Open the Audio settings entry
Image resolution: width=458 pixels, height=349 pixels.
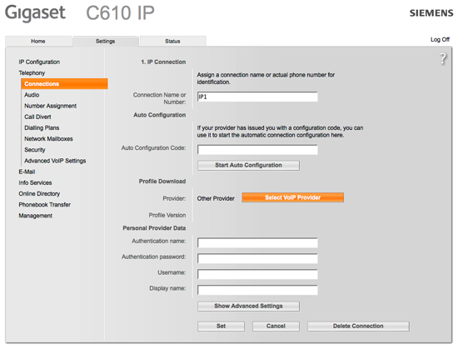32,95
